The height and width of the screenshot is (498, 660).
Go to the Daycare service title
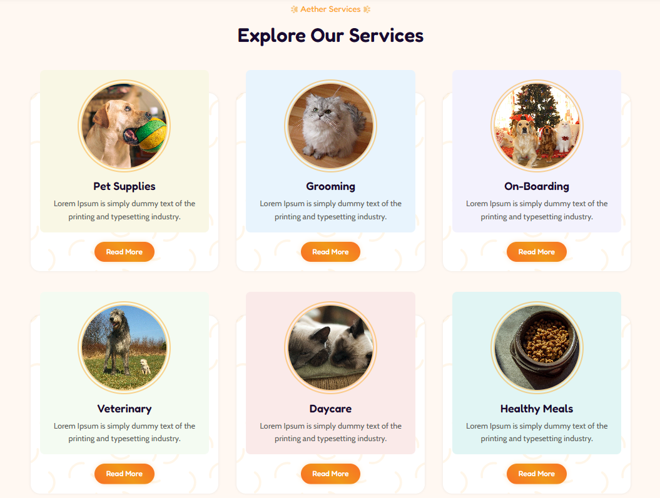point(330,409)
